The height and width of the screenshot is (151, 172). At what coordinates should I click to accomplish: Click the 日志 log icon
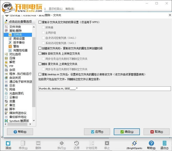coord(6,86)
